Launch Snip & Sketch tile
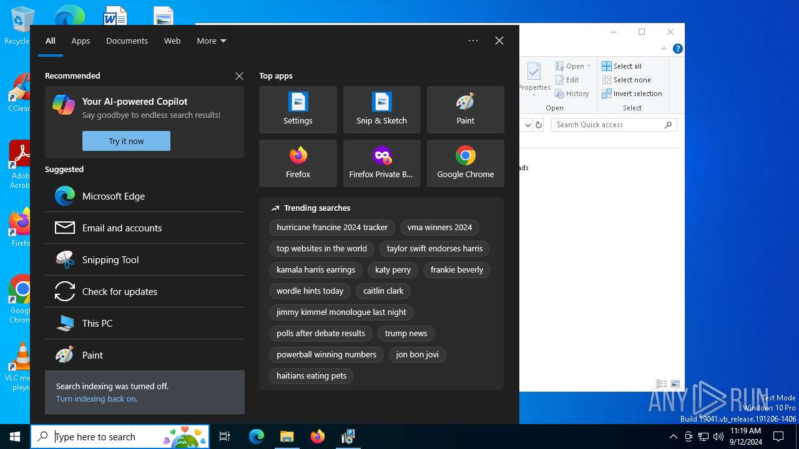This screenshot has width=799, height=449. 381,110
